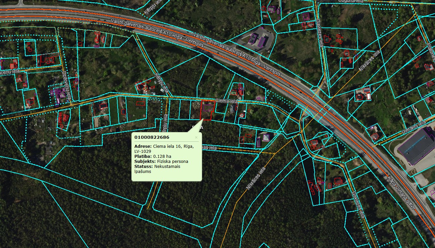
Task: Click cadastral number 01000822686 in the popup
Action: pos(152,137)
